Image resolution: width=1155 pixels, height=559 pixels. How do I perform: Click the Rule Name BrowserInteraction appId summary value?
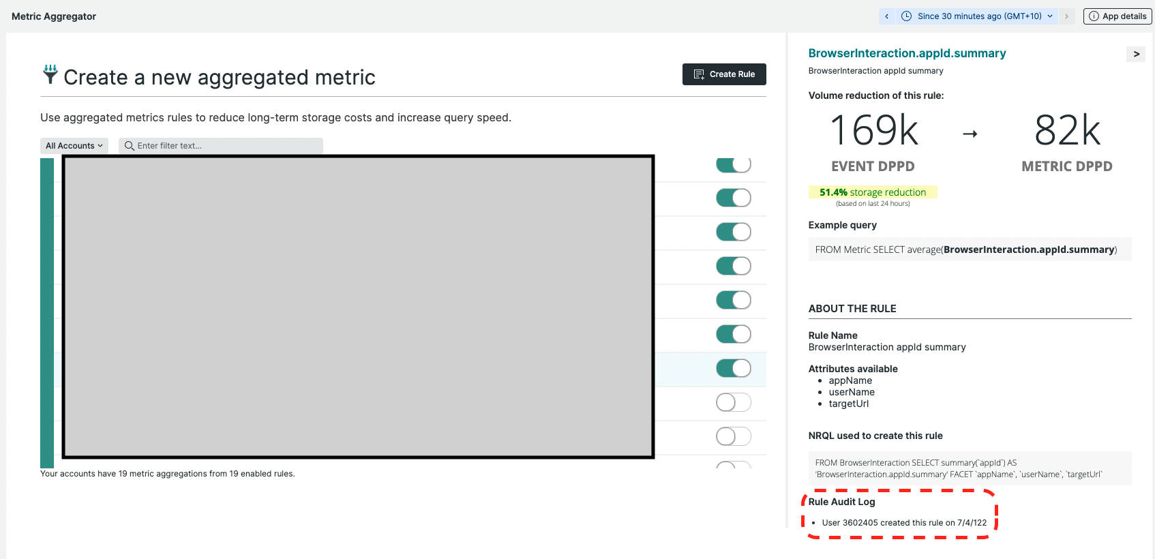tap(887, 347)
